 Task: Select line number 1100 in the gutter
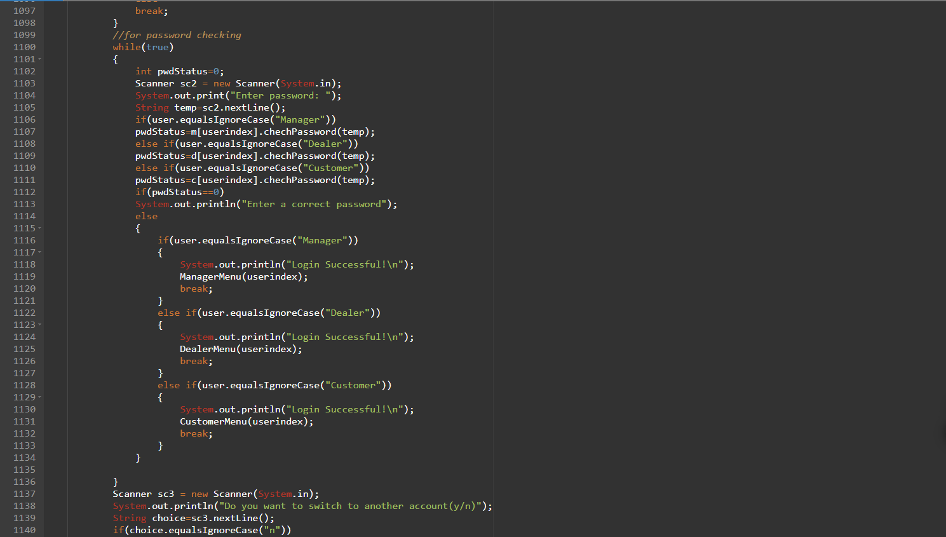click(24, 47)
